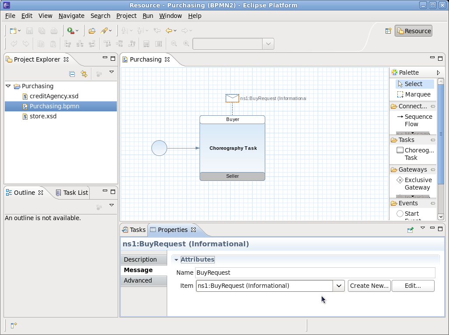
Task: Select the Description properties tab
Action: 144,259
